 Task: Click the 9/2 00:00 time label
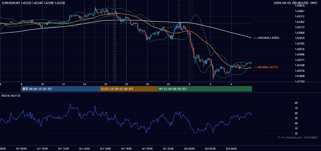(189, 149)
